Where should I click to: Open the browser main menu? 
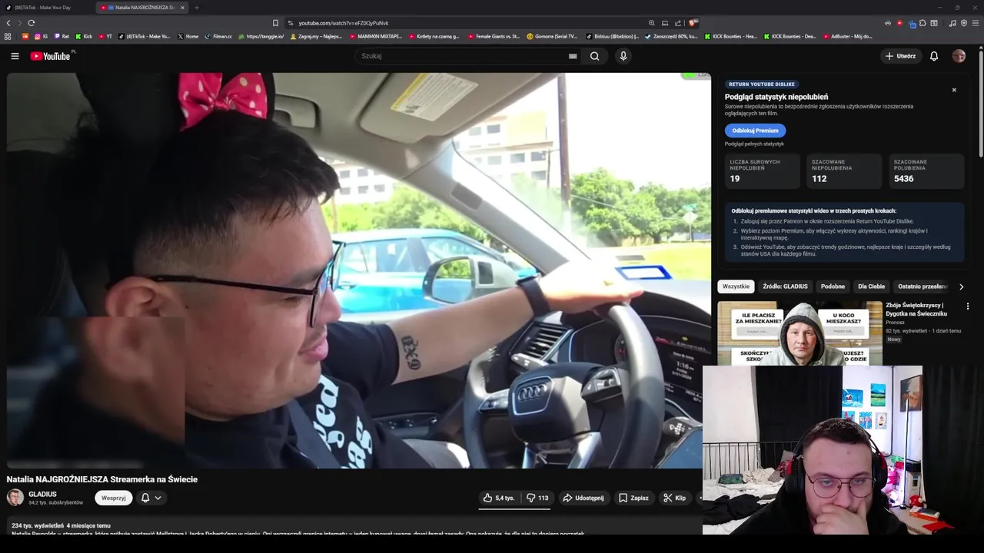[976, 23]
